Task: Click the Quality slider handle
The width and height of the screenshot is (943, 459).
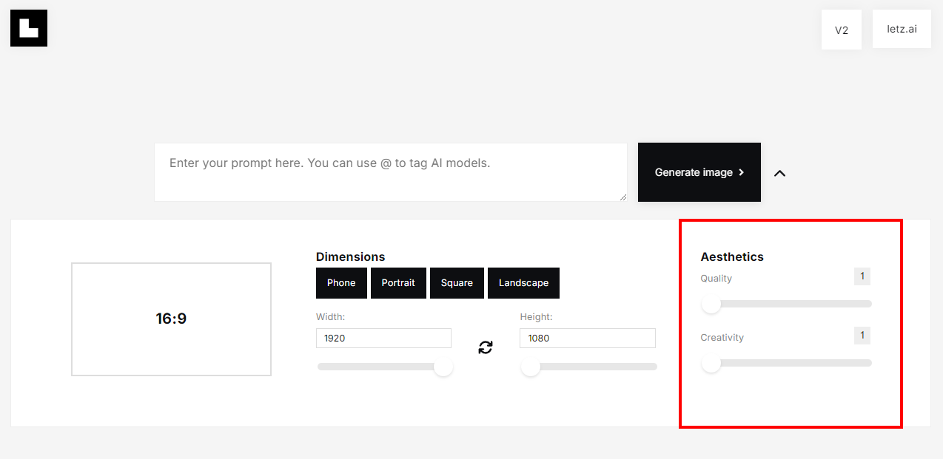Action: click(x=711, y=304)
